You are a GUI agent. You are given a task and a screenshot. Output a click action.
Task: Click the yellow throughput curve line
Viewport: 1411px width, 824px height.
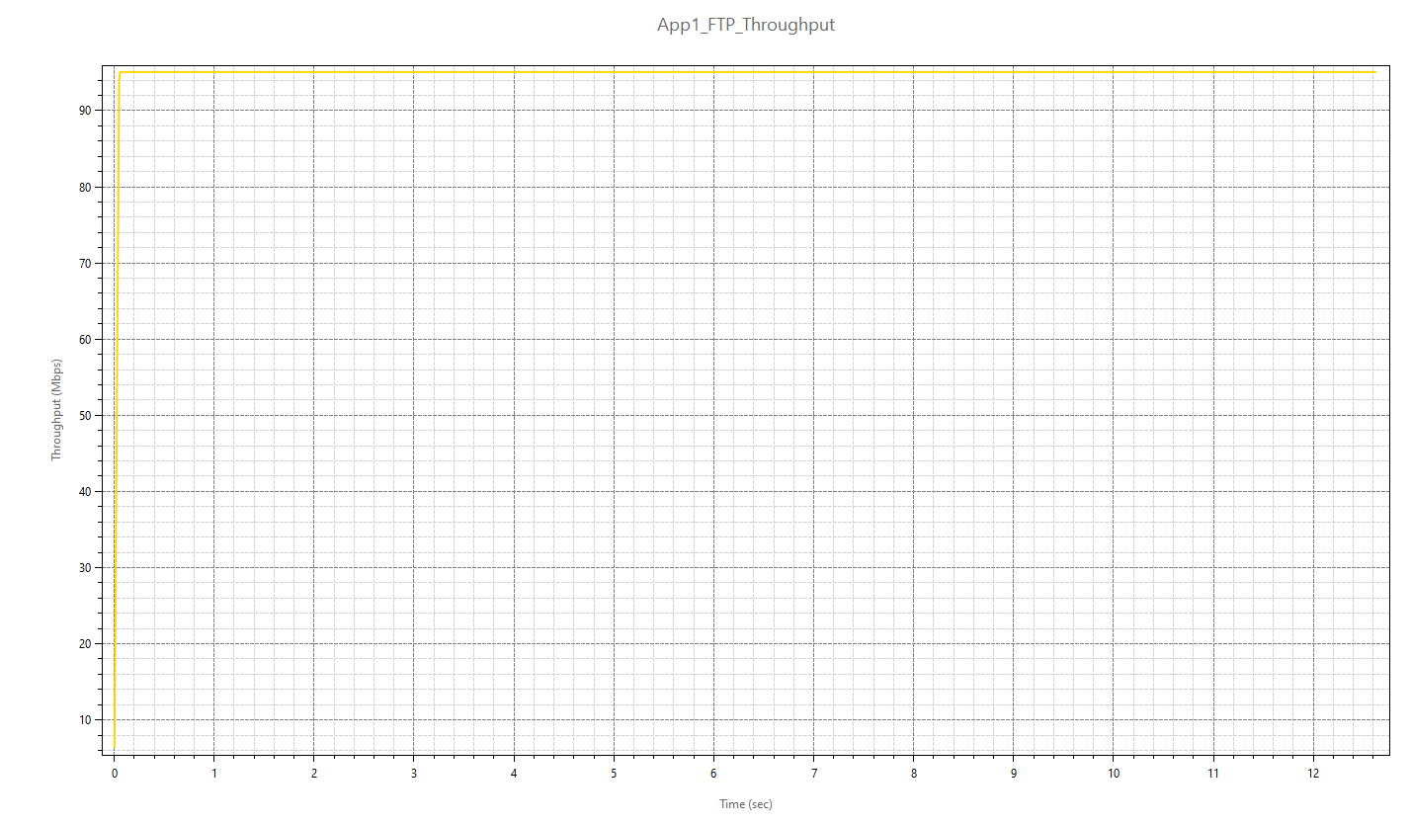pos(746,71)
